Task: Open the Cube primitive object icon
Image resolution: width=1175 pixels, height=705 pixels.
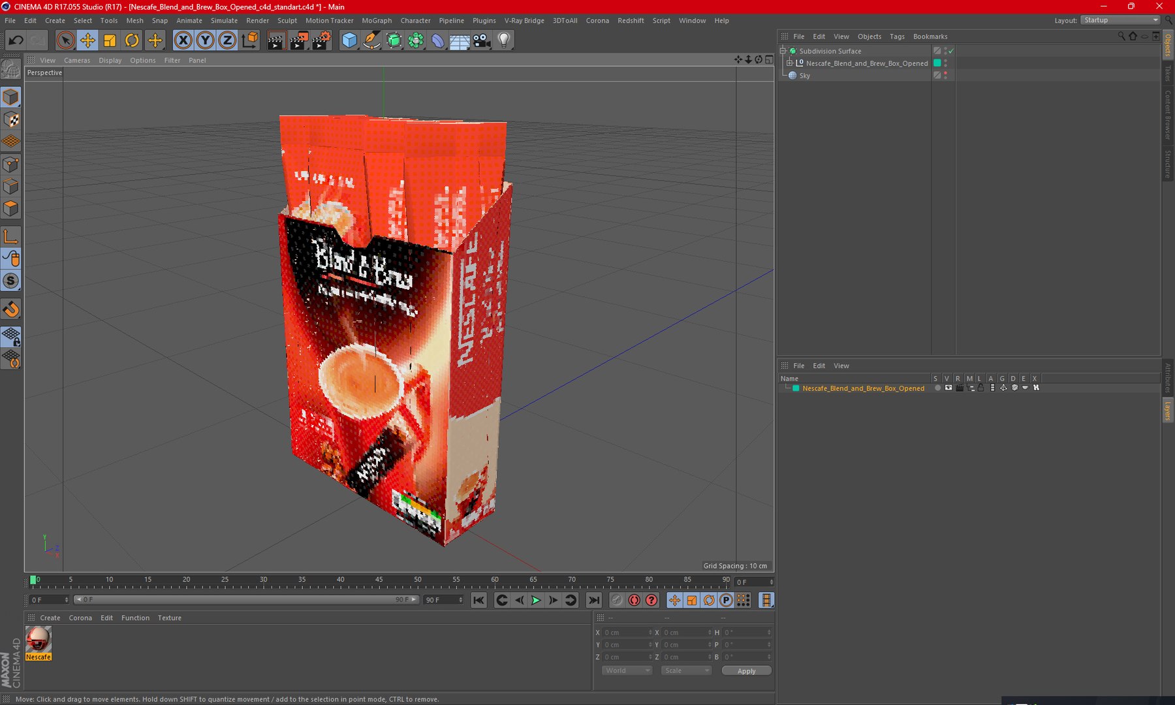Action: [x=350, y=40]
